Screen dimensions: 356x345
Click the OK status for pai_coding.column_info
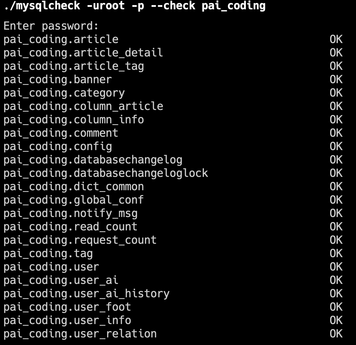coord(336,120)
